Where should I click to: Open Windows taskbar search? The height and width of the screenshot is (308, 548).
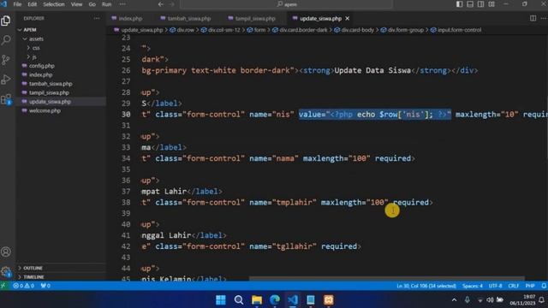[239, 300]
